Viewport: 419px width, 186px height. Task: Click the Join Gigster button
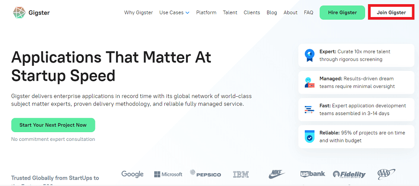coord(391,12)
